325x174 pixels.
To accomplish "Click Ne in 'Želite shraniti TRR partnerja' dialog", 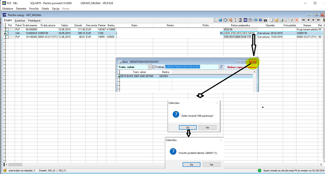I will coord(208,127).
